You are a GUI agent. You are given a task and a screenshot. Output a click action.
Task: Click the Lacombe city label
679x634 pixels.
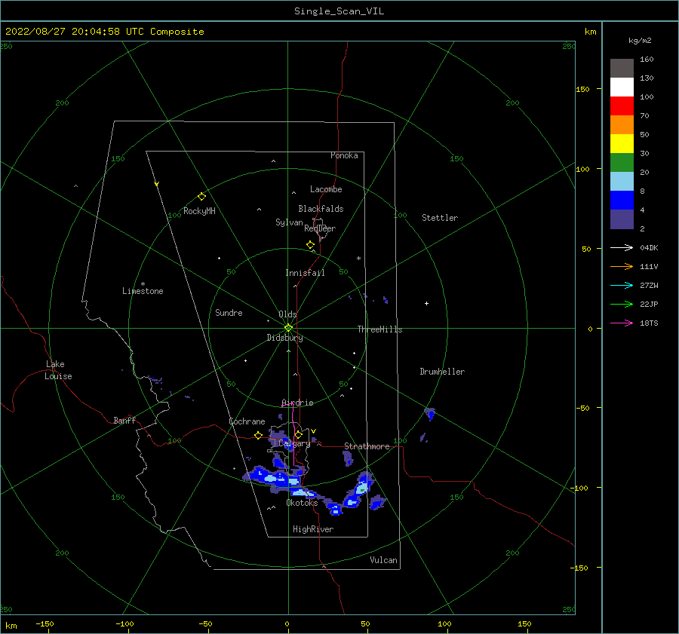326,189
